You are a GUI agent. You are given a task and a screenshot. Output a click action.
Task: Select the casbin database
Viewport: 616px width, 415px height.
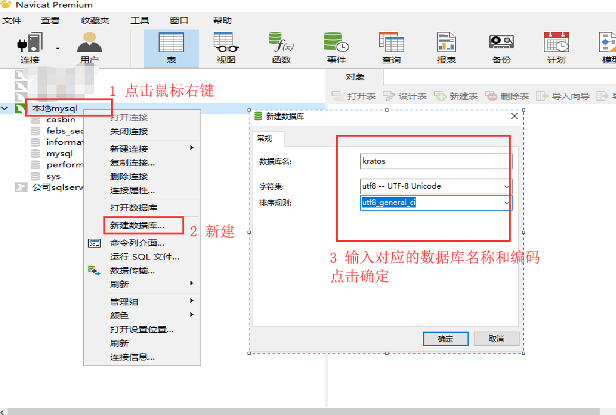61,120
